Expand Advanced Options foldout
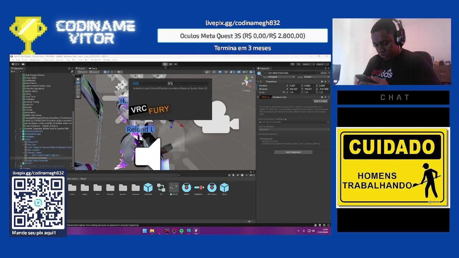The image size is (459, 258). pyautogui.click(x=257, y=134)
